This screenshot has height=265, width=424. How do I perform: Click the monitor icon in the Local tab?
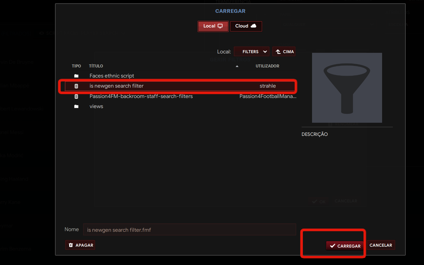tap(220, 26)
